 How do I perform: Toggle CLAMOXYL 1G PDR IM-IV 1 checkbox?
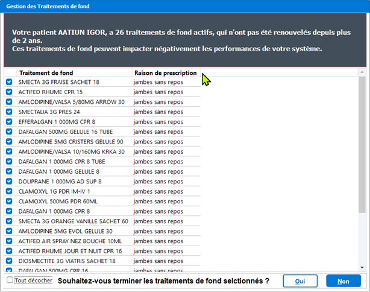pyautogui.click(x=9, y=191)
